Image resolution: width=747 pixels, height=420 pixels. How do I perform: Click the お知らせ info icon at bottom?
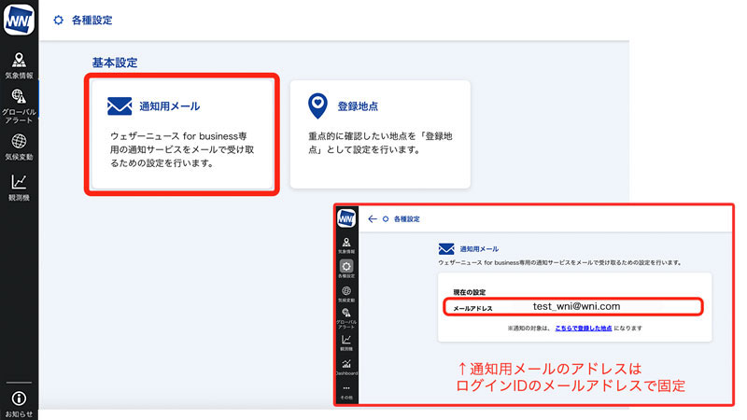pyautogui.click(x=19, y=399)
